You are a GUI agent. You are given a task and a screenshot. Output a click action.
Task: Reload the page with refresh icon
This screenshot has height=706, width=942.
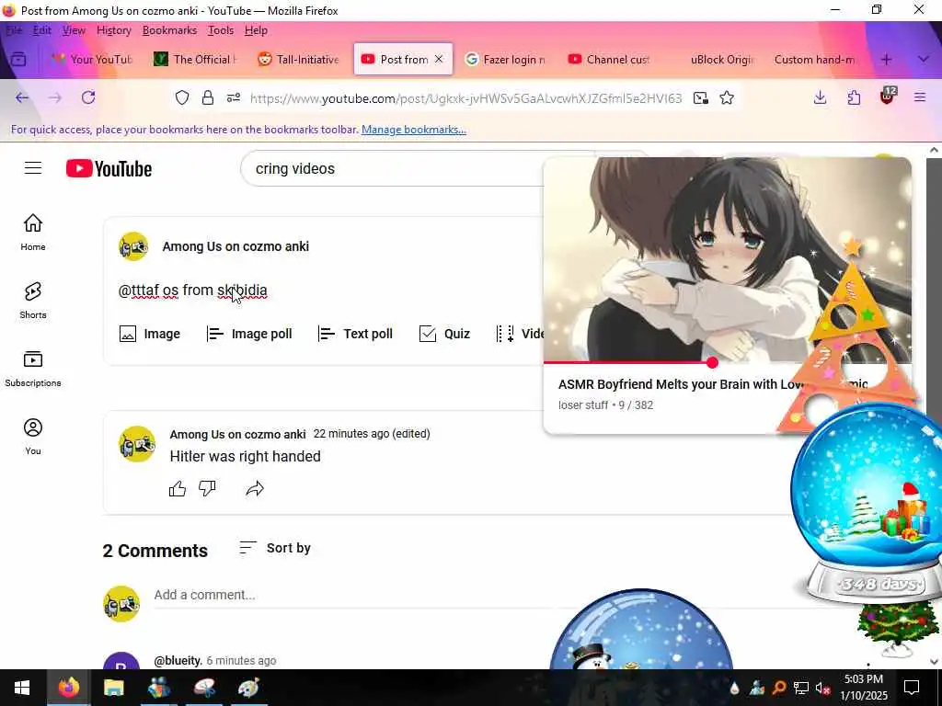pyautogui.click(x=88, y=97)
